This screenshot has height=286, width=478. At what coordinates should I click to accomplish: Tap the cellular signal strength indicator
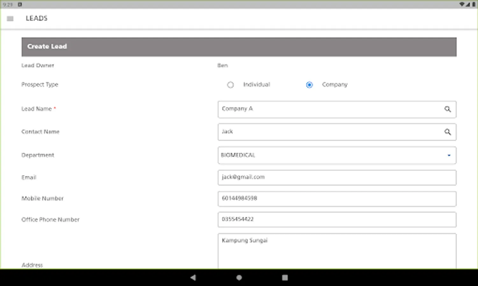468,4
